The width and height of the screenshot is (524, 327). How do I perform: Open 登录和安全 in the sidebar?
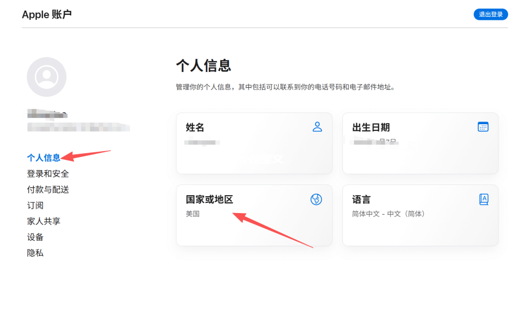coord(48,174)
